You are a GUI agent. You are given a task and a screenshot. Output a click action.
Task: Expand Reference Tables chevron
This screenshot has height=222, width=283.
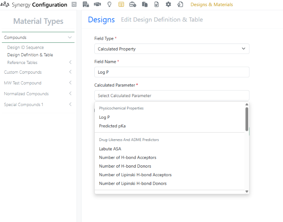pyautogui.click(x=70, y=62)
